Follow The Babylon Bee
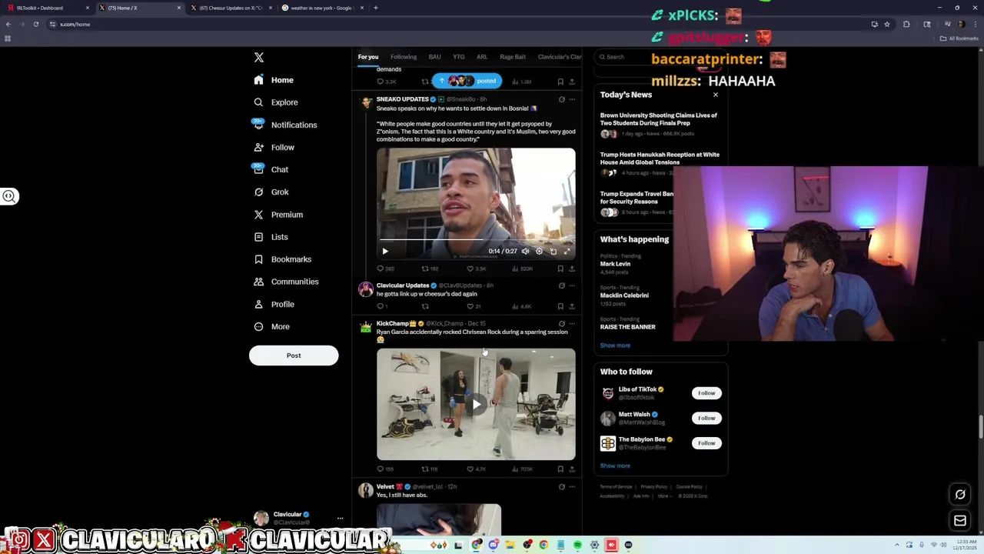Image resolution: width=984 pixels, height=554 pixels. coord(706,443)
